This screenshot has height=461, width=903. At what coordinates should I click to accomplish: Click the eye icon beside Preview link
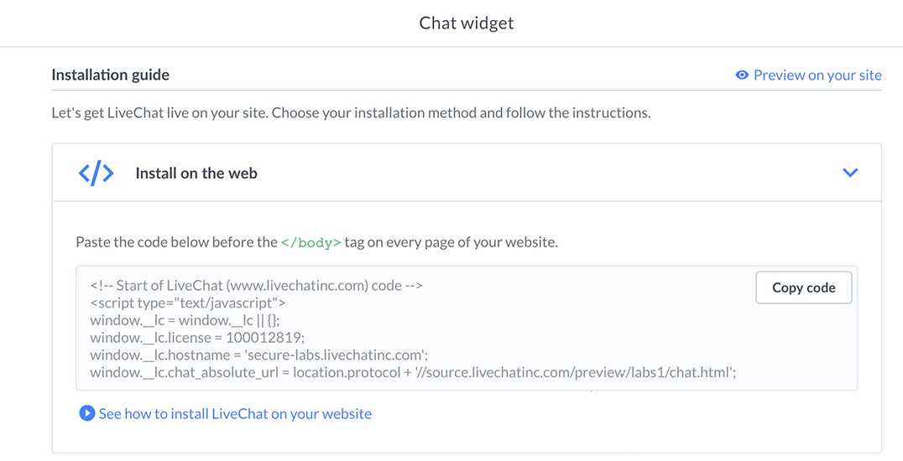click(742, 75)
